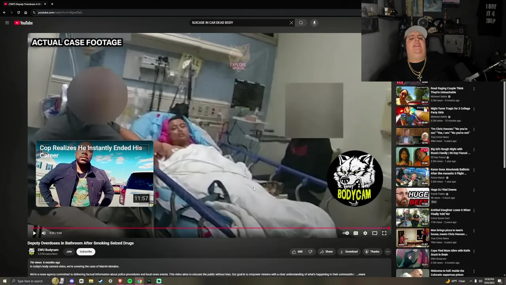
Task: Expand the description with ...more
Action: (361, 274)
